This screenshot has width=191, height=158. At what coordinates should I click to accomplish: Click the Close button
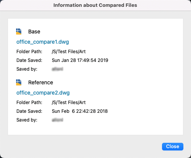click(173, 147)
